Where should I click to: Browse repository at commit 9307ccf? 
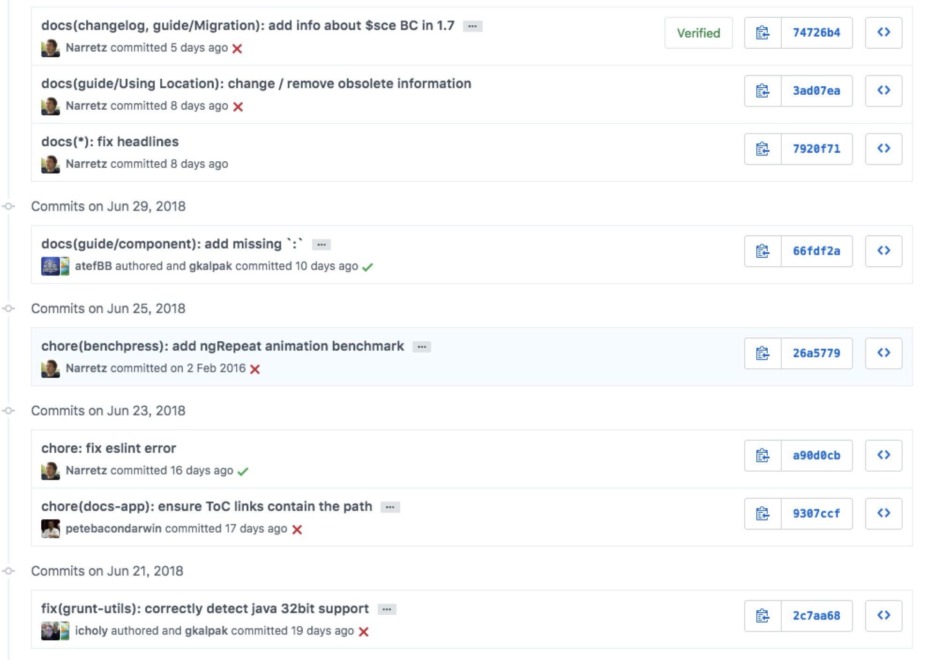click(x=883, y=514)
